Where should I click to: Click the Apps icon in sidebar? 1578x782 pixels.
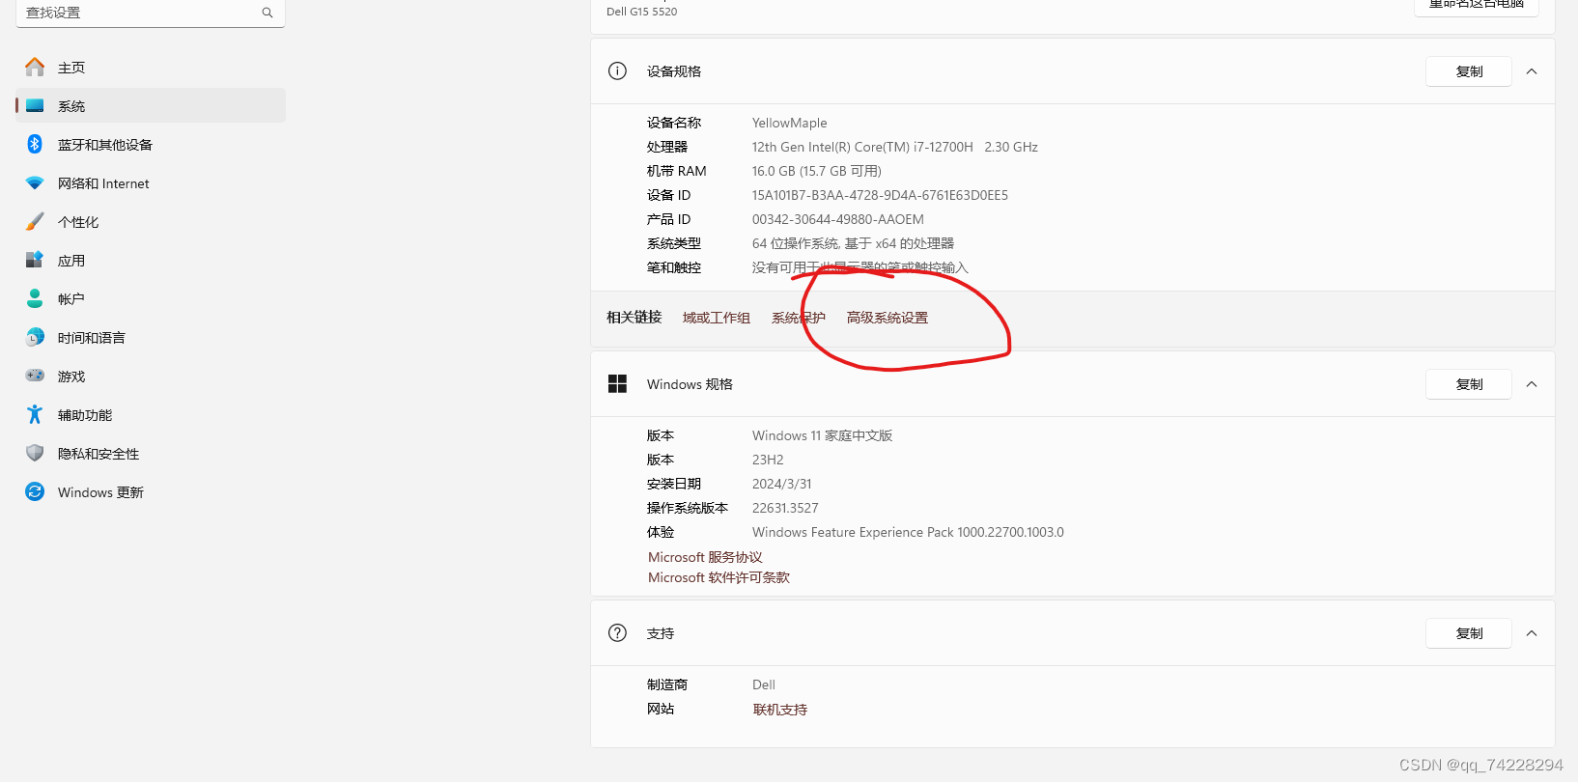click(x=35, y=260)
